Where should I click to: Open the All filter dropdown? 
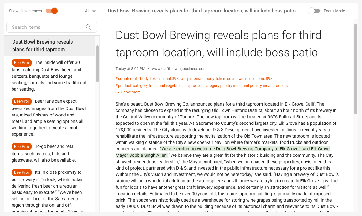point(90,11)
